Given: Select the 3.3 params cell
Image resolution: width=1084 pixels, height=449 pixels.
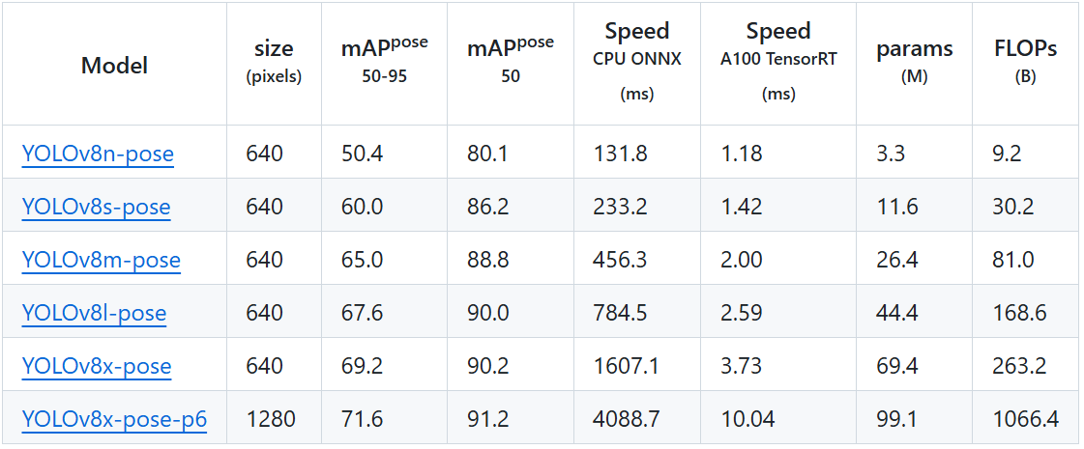Looking at the screenshot, I should click(x=890, y=153).
